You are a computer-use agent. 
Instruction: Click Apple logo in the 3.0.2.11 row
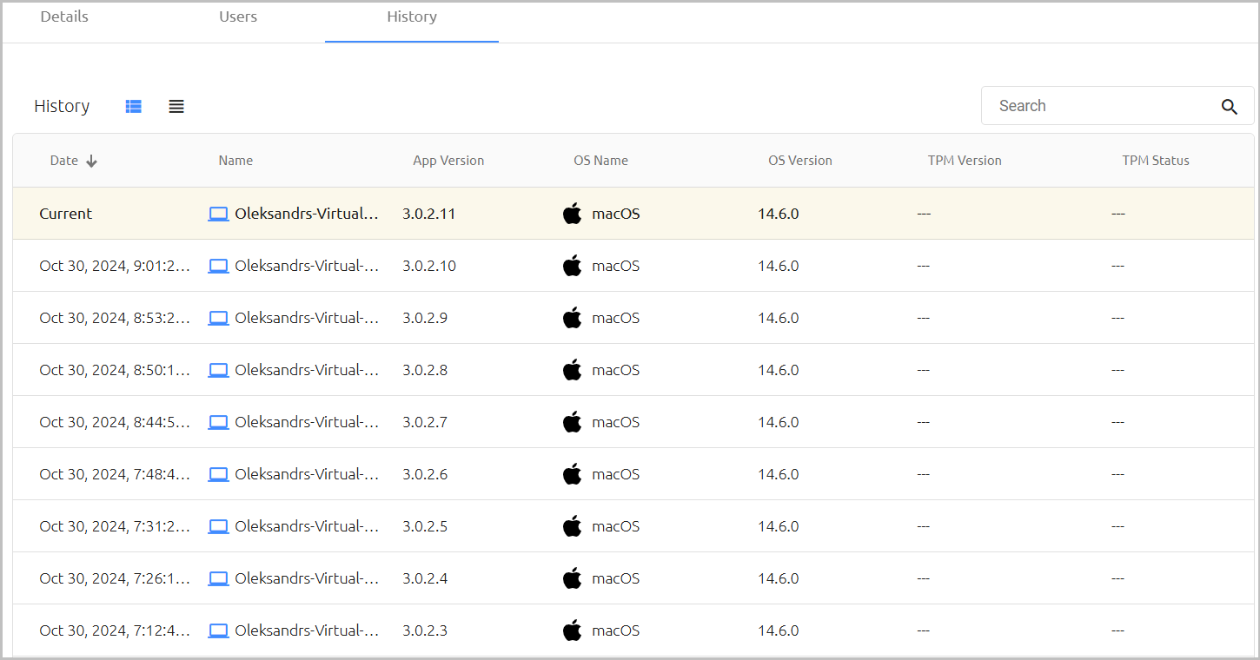pyautogui.click(x=572, y=213)
